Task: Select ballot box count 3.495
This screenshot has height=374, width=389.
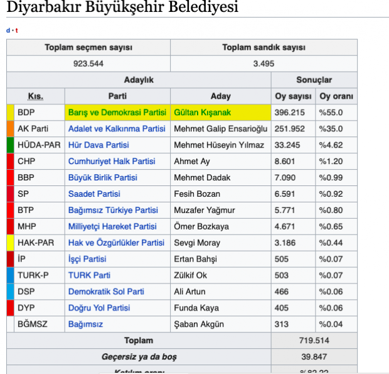Action: click(264, 63)
